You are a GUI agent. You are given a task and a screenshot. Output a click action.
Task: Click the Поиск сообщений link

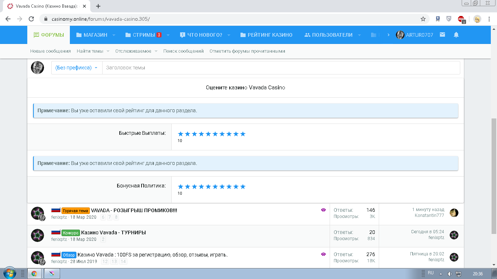[x=183, y=51]
